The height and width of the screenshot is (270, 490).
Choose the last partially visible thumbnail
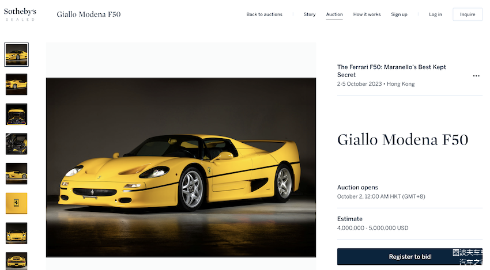(x=16, y=260)
